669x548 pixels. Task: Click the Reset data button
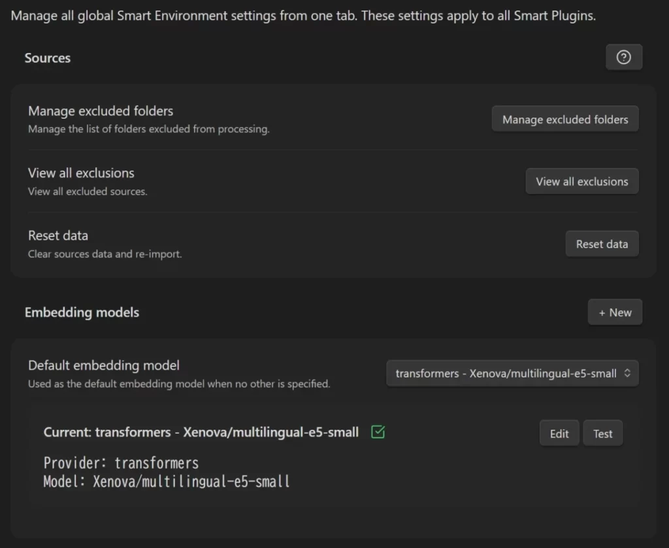point(602,244)
